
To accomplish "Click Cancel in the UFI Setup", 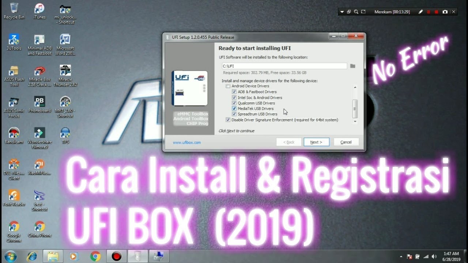I will [x=346, y=142].
